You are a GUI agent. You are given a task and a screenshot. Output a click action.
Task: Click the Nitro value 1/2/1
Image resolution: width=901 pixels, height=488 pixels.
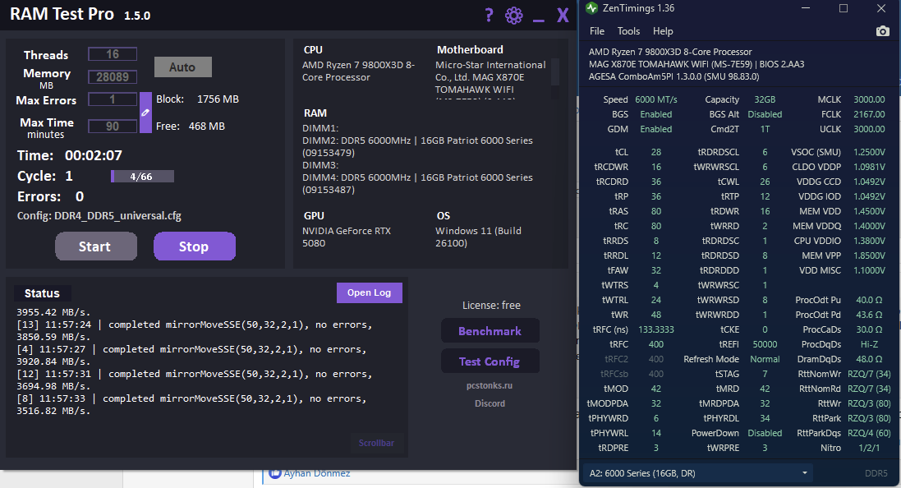[869, 449]
